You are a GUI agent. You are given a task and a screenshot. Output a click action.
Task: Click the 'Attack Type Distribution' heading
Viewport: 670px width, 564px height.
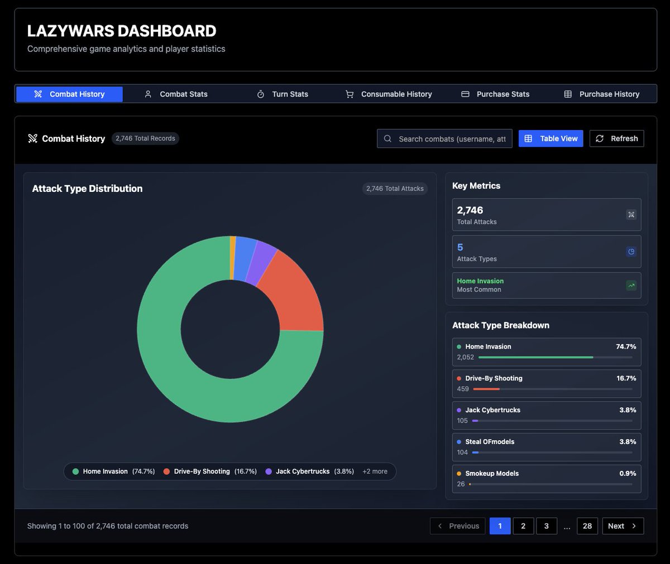coord(87,189)
